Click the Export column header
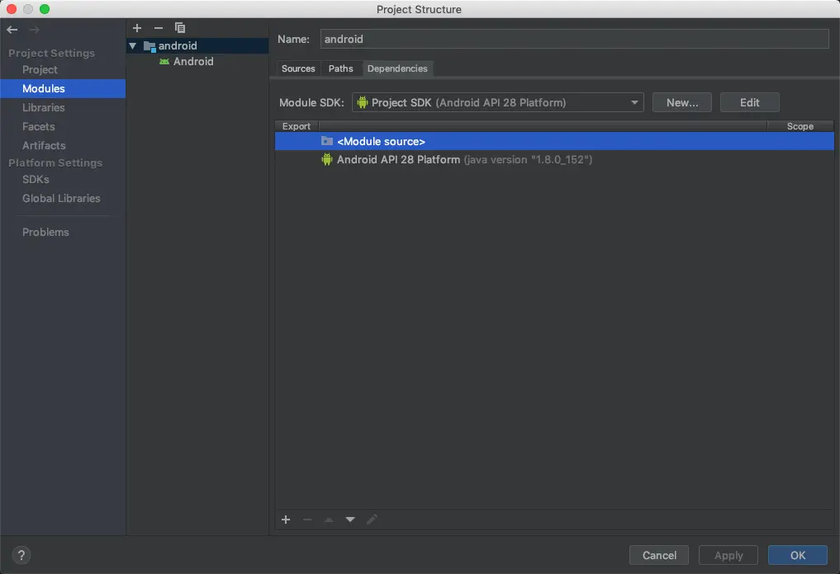 point(297,126)
